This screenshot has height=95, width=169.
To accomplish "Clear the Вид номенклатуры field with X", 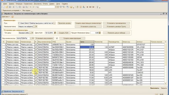I will pos(33,38).
